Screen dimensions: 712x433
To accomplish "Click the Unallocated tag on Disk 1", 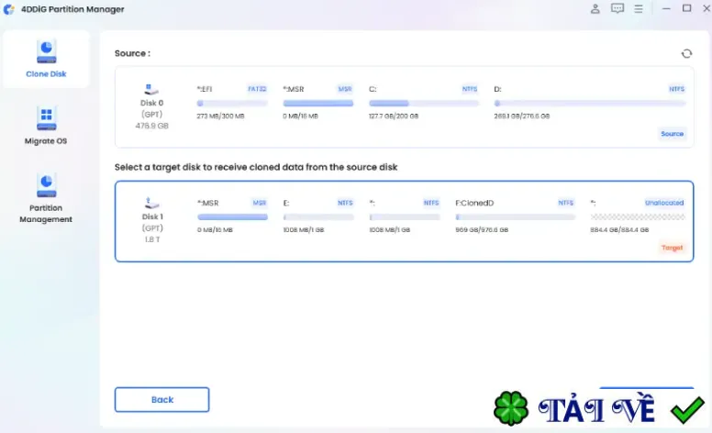I will coord(664,203).
